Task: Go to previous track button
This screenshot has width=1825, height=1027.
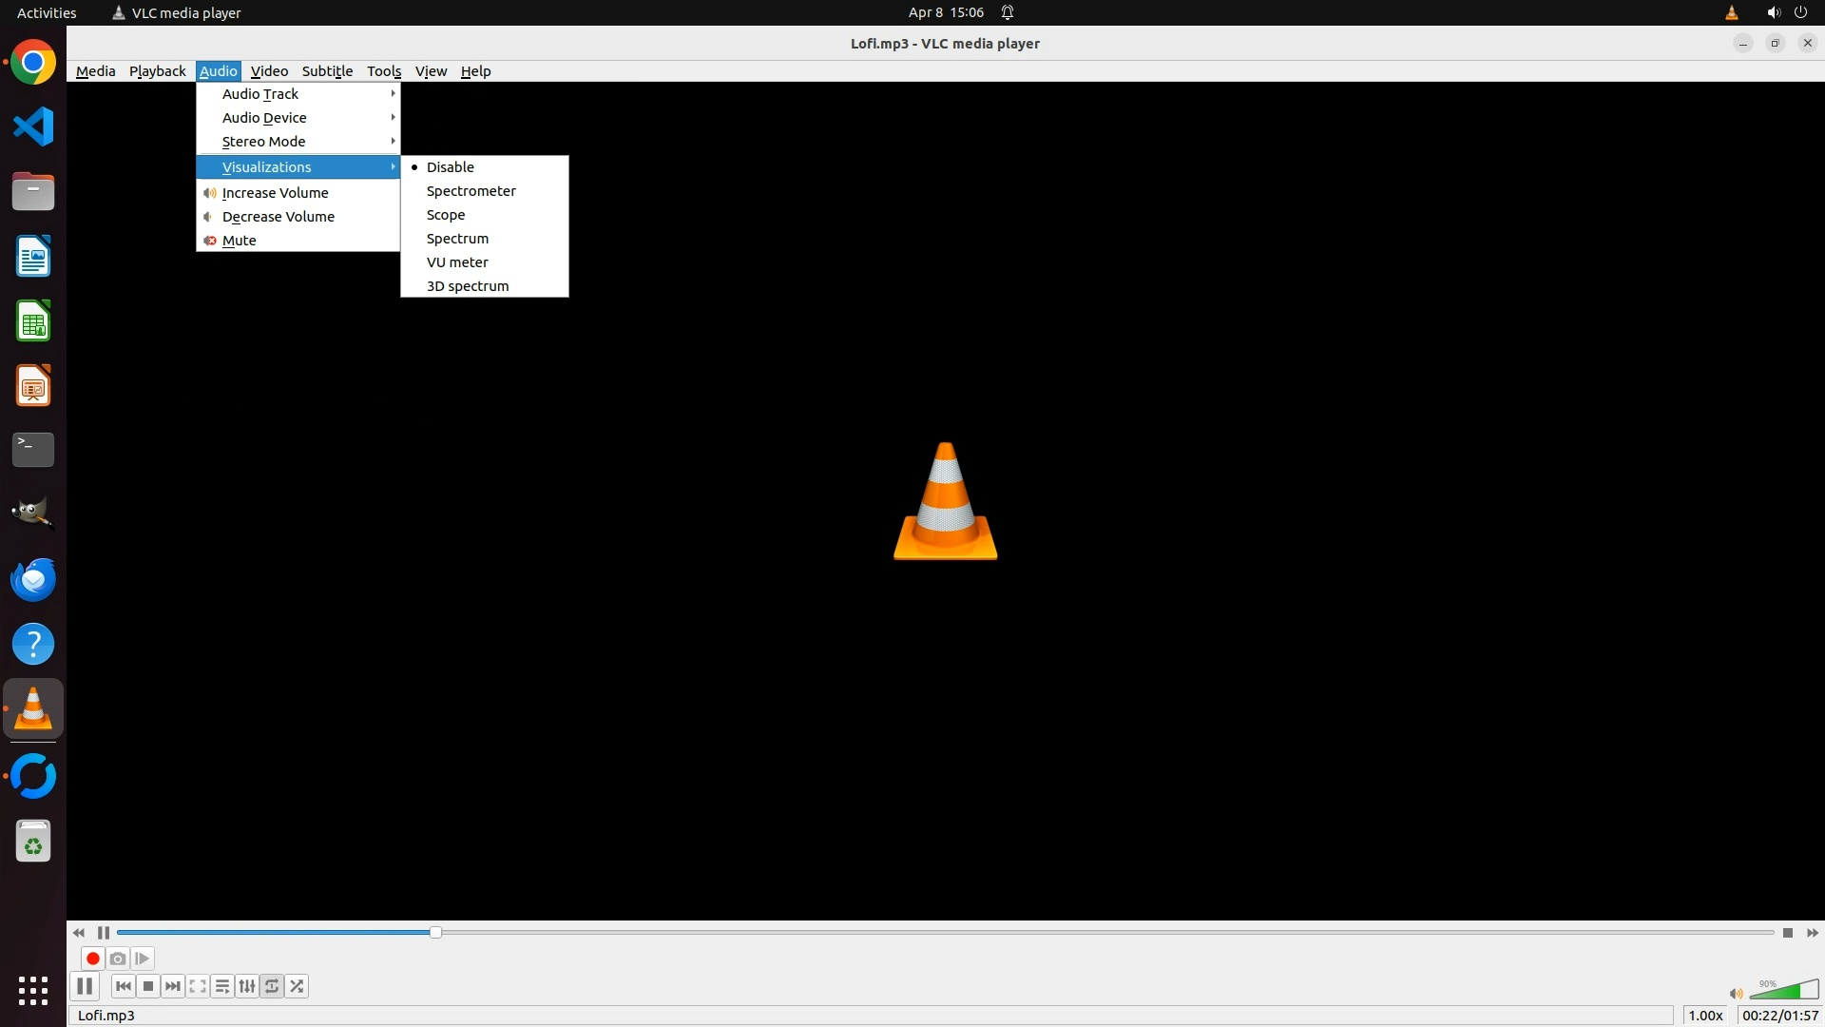Action: 124,986
